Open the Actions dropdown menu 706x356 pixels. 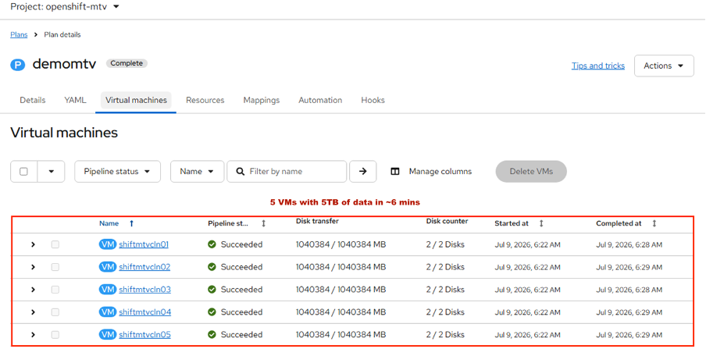664,66
